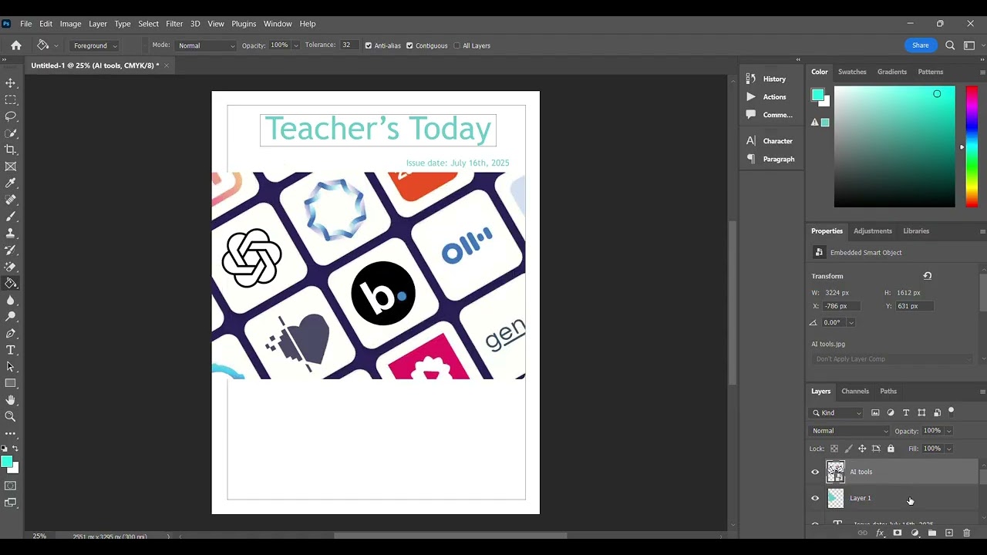Switch to the Adjustments tab

click(873, 231)
